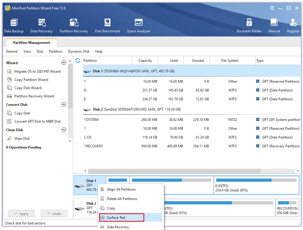Click the E:(NTFS) partition usage bar
This screenshot has width=303, height=230.
click(x=257, y=180)
